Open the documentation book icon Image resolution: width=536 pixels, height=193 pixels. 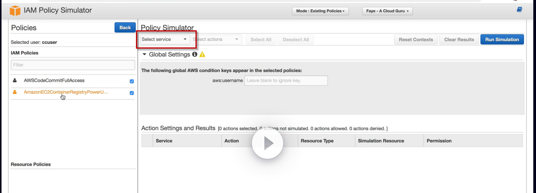coord(519,10)
